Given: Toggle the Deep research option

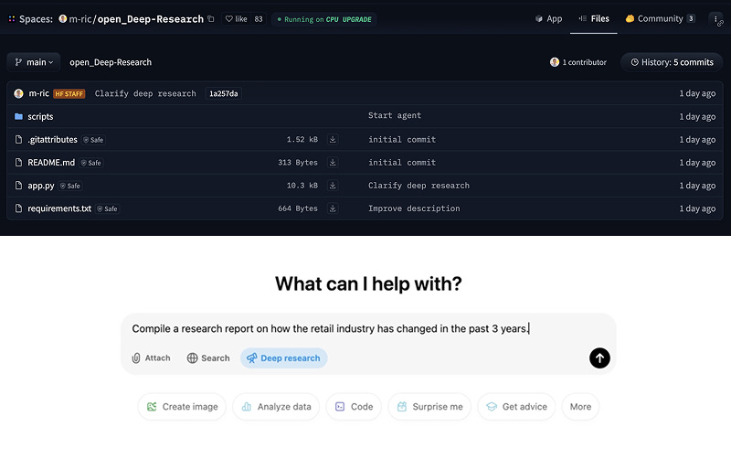Looking at the screenshot, I should pos(284,358).
